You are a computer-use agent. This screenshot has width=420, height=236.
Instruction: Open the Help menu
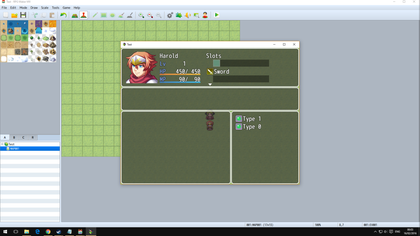coord(77,8)
